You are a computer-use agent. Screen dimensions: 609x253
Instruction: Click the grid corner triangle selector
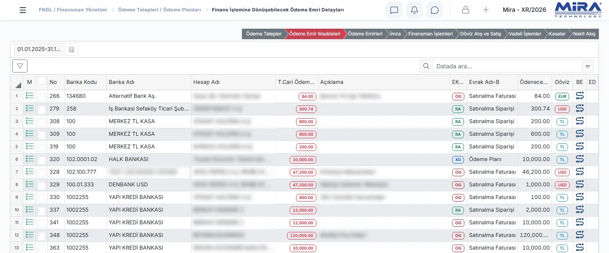tap(18, 85)
